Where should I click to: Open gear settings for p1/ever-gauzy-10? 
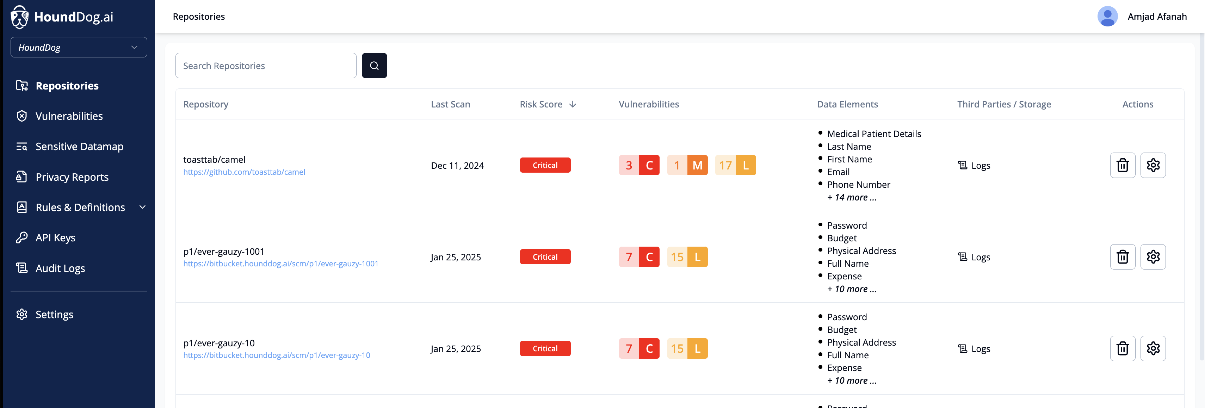(x=1153, y=348)
